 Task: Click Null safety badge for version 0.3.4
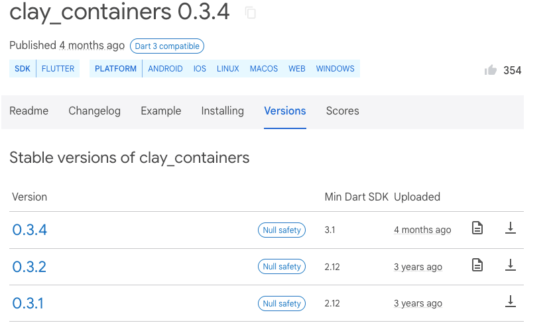(282, 230)
